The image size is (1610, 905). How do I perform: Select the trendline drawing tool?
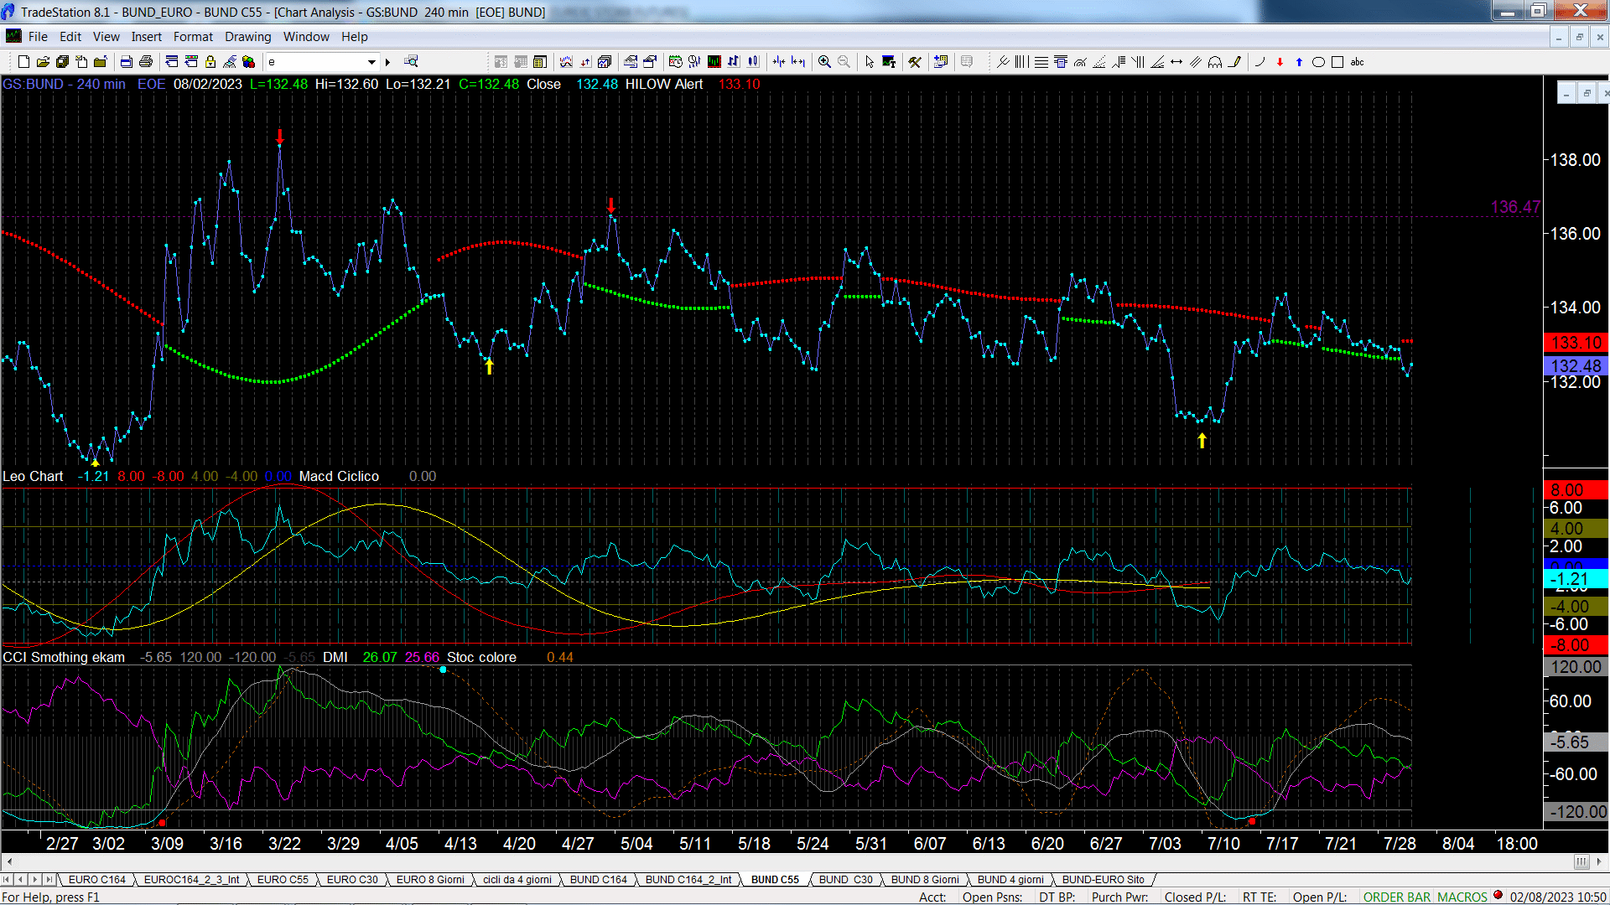point(1003,62)
